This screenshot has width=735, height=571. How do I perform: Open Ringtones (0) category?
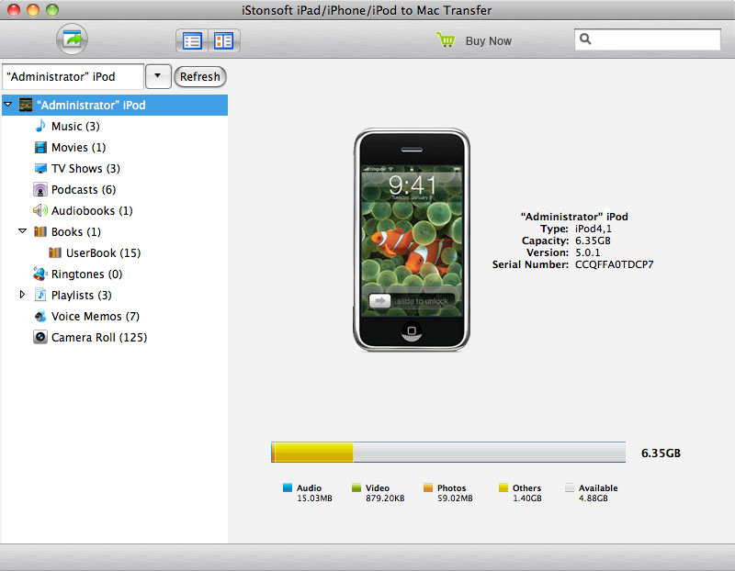point(86,274)
